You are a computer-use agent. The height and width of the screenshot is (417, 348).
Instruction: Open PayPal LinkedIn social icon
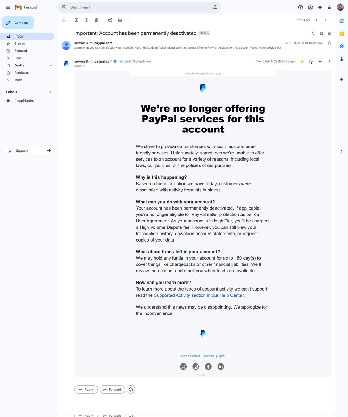click(221, 367)
